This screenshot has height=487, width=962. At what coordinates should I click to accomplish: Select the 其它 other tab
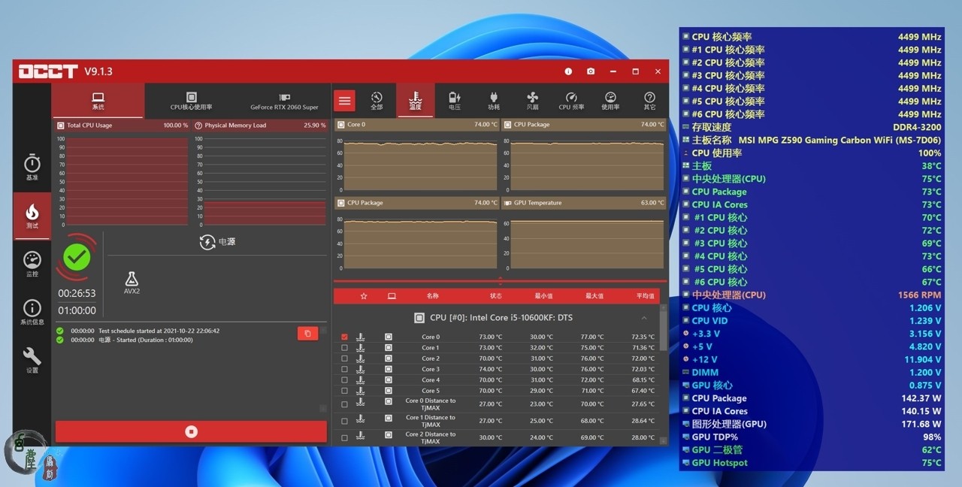point(649,101)
